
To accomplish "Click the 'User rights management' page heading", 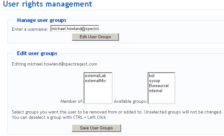I will (47, 4).
